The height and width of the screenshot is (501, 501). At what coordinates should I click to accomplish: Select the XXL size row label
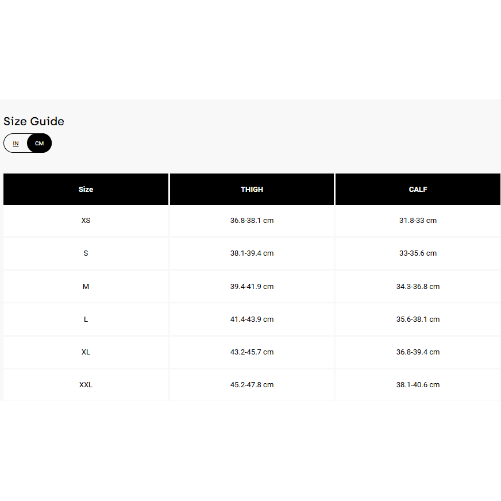(86, 385)
